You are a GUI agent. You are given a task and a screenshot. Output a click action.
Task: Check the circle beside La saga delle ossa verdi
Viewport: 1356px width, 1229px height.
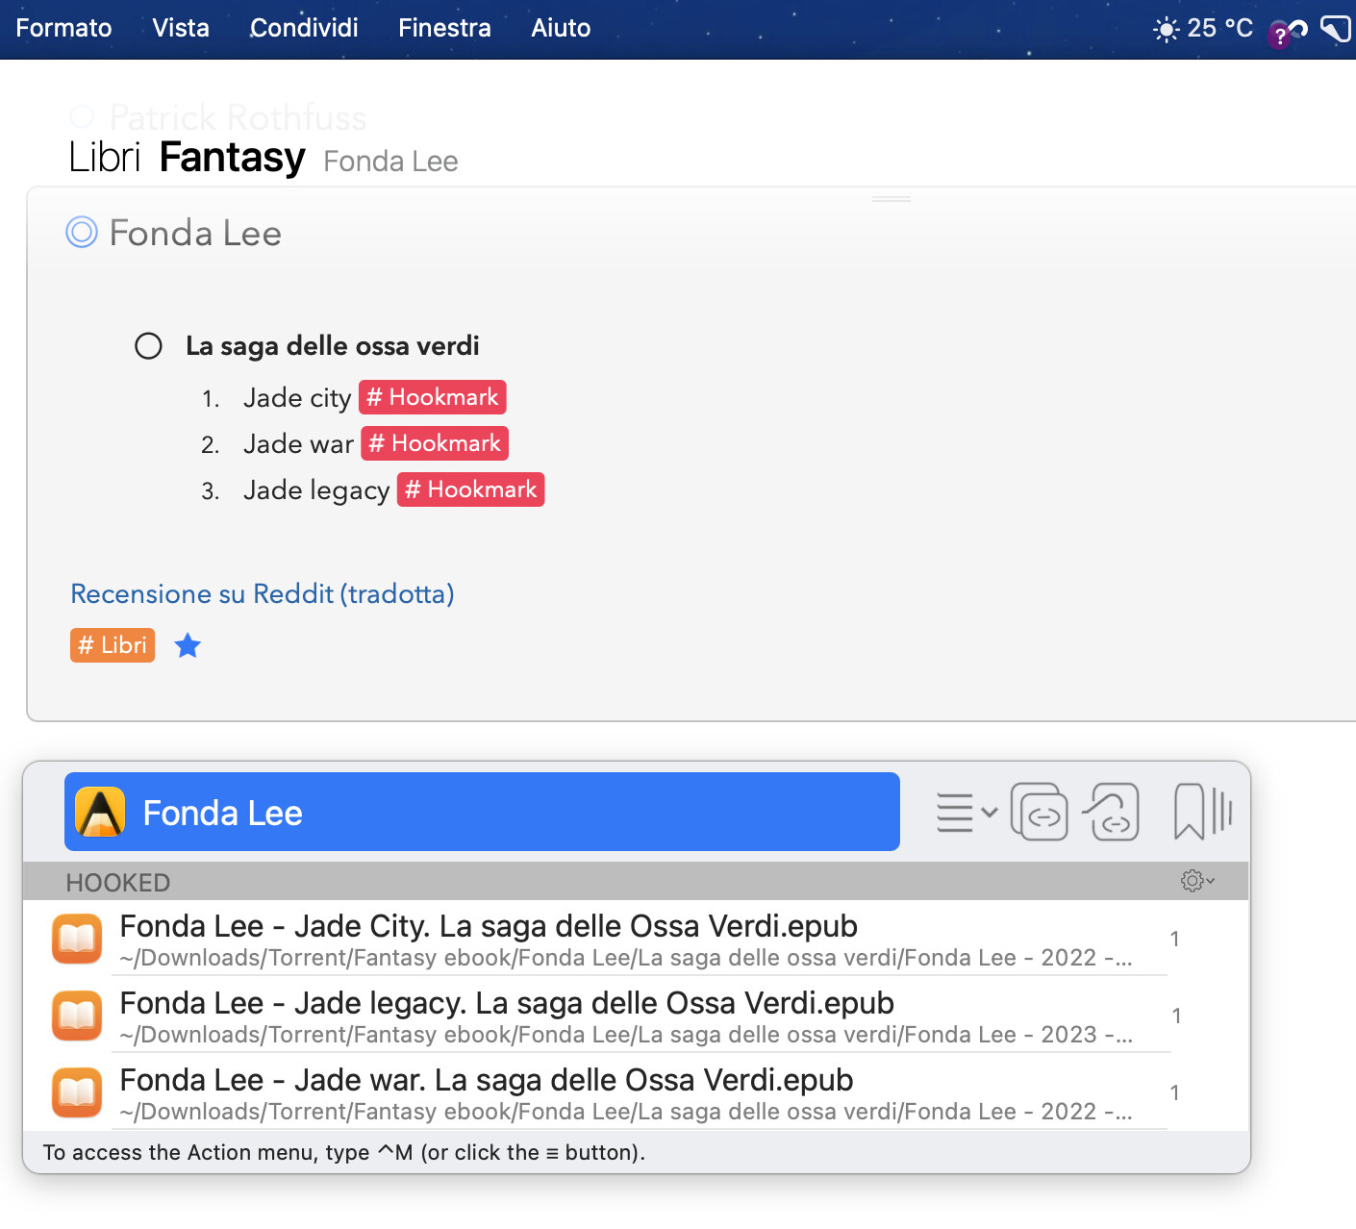[148, 346]
